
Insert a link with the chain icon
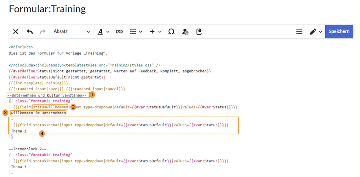[x=119, y=31]
